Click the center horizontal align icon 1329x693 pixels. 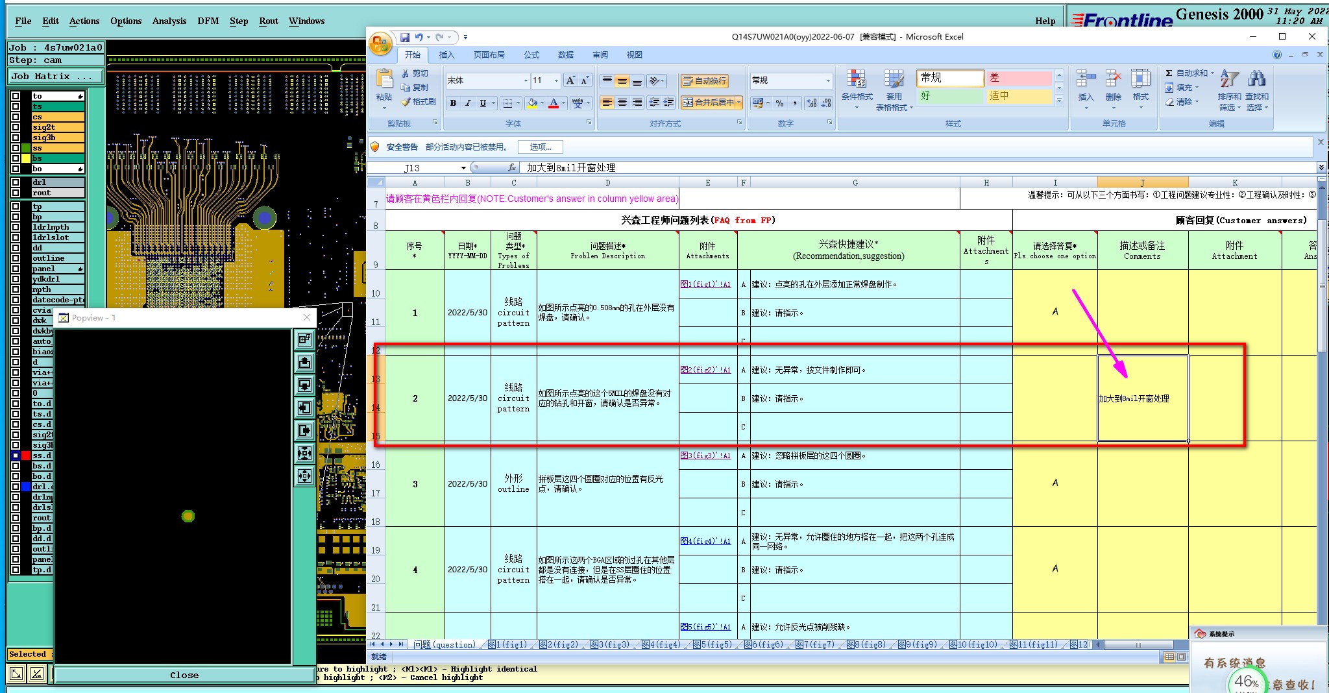pyautogui.click(x=622, y=103)
